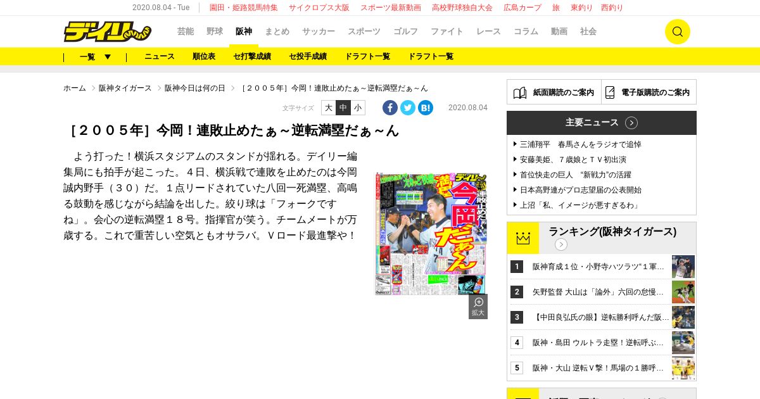760x399 pixels.
Task: Click 紙面購読のご案内 button
Action: [554, 92]
